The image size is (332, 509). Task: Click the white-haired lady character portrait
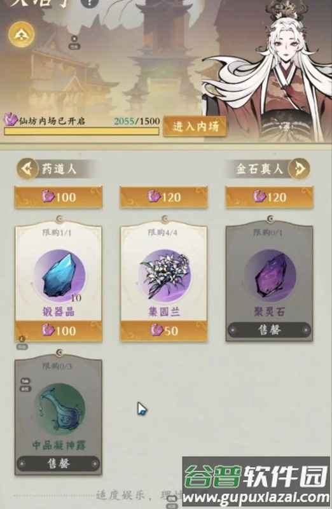point(270,71)
